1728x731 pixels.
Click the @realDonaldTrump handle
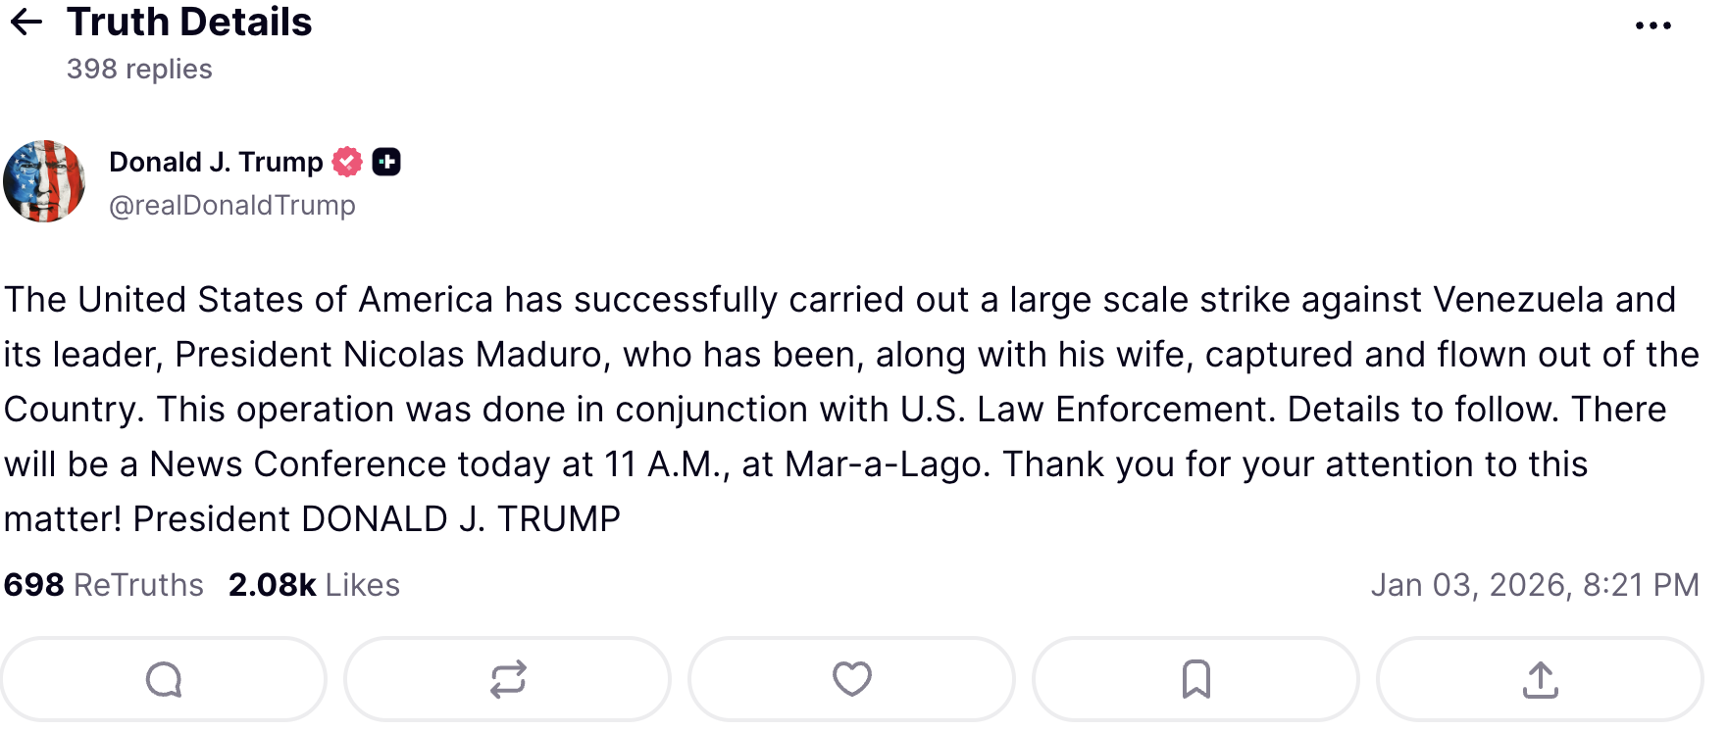232,206
